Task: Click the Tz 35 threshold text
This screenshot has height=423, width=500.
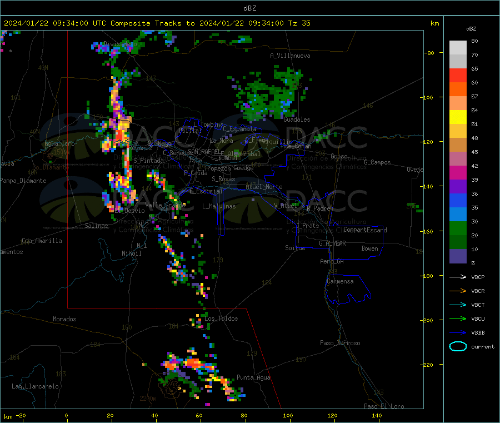Action: tap(299, 23)
